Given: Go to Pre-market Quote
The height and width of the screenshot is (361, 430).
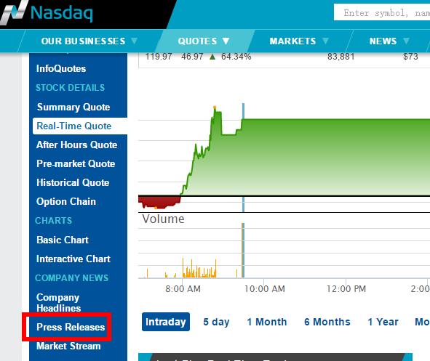Looking at the screenshot, I should pyautogui.click(x=76, y=163).
